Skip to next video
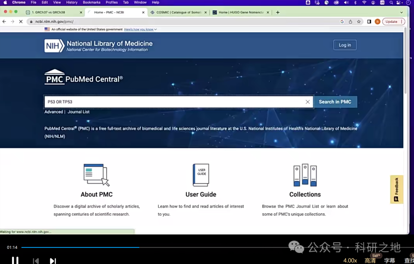The width and height of the screenshot is (414, 264). pos(53,261)
